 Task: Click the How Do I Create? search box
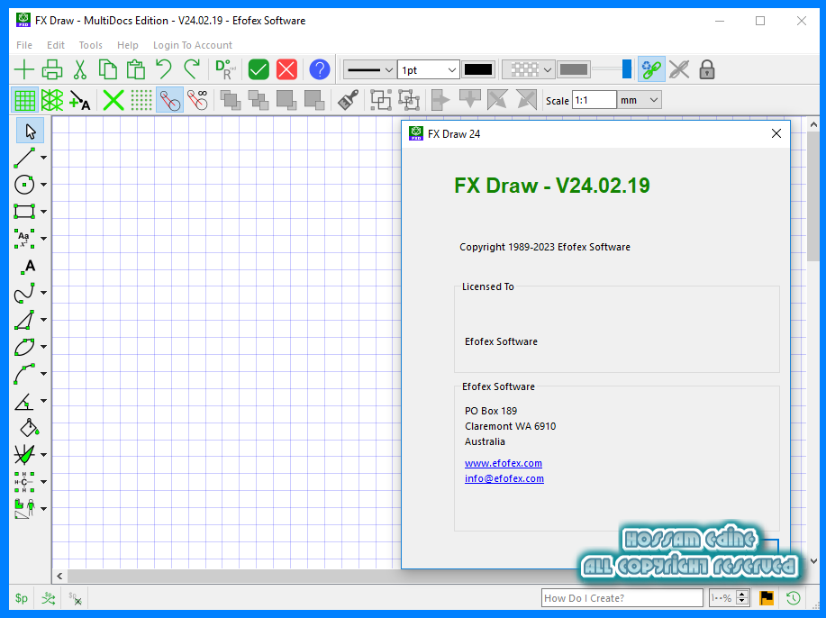(x=622, y=598)
